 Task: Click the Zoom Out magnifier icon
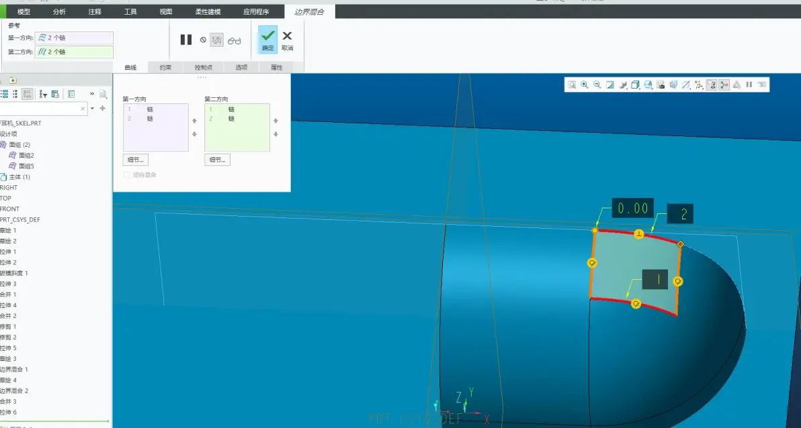click(x=597, y=85)
